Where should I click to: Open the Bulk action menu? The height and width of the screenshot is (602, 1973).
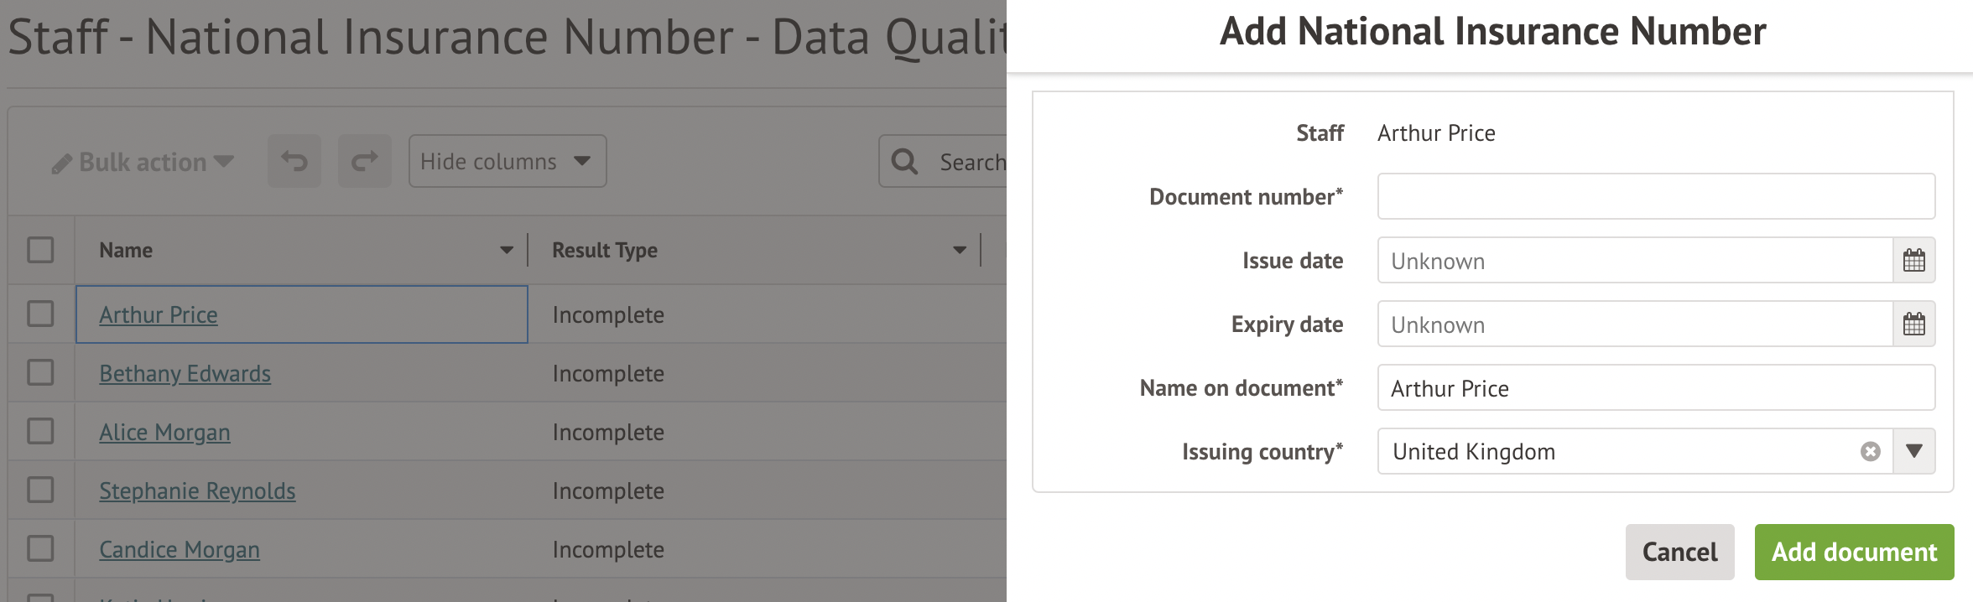point(143,162)
